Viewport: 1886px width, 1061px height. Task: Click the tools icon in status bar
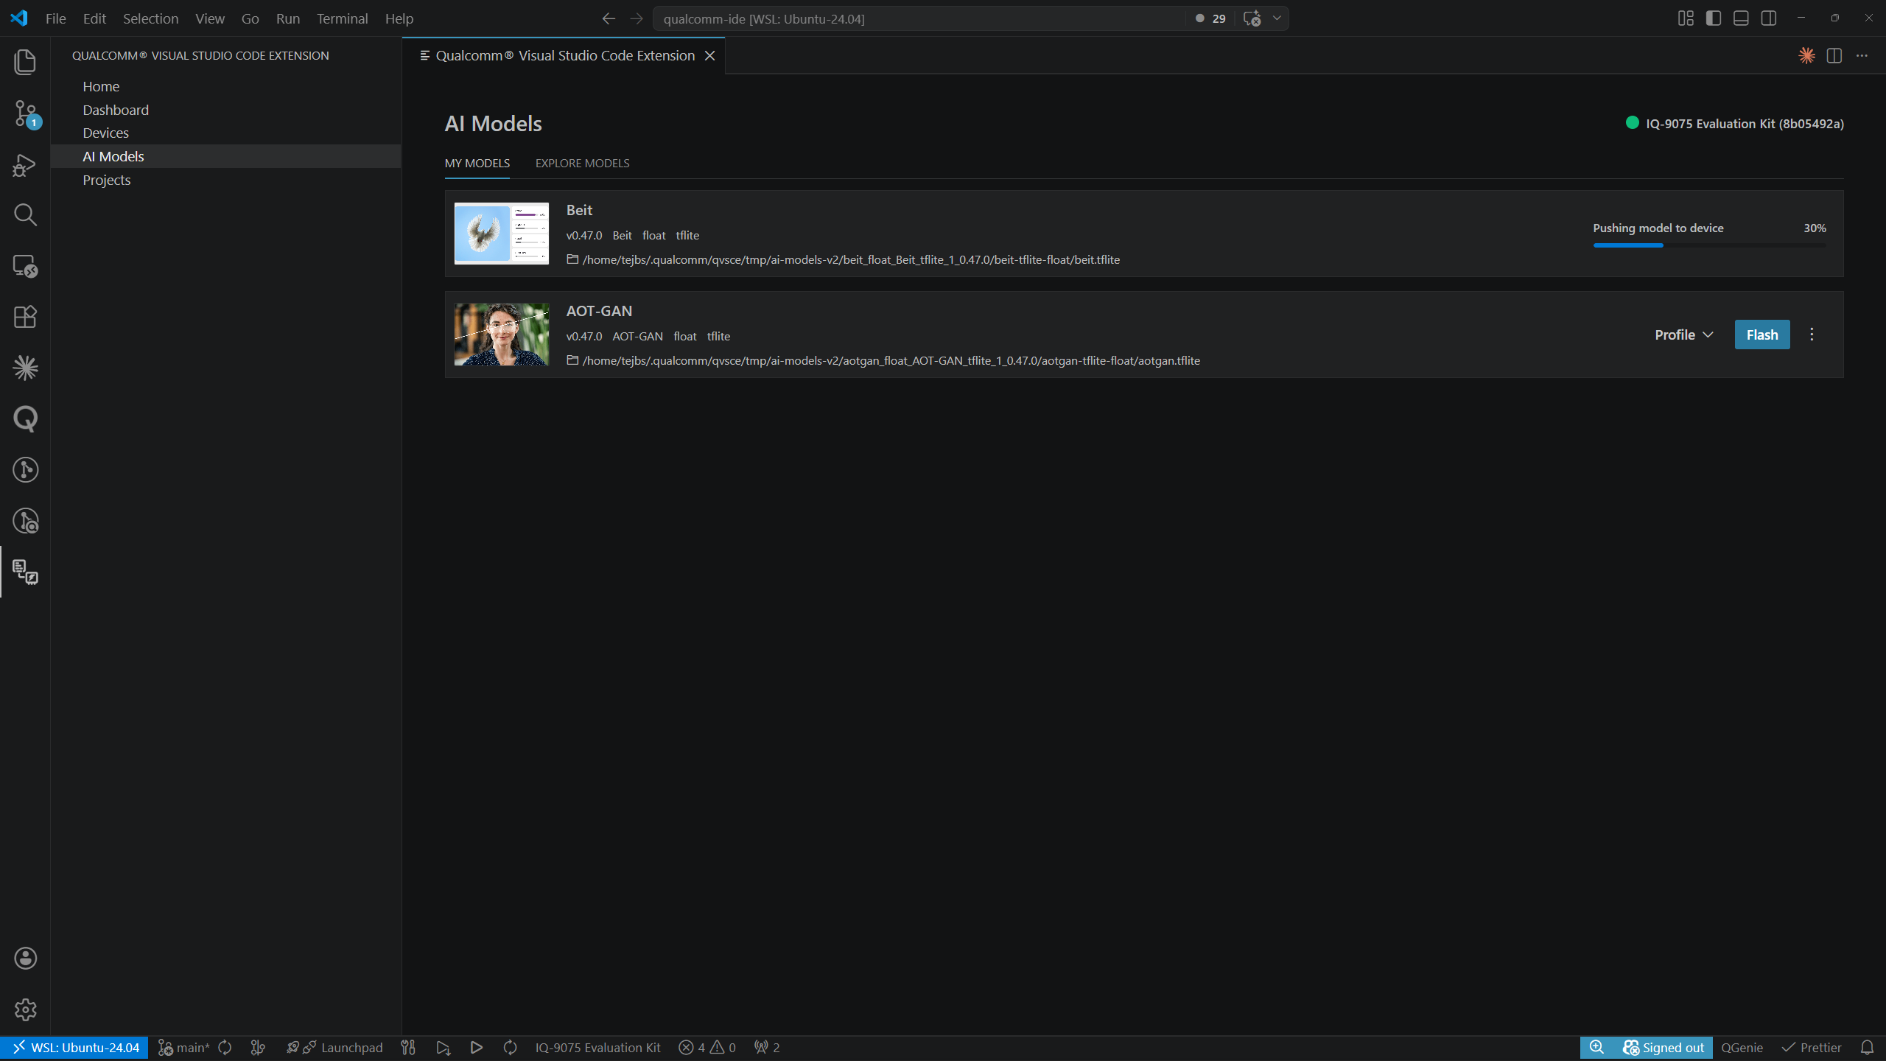(408, 1047)
